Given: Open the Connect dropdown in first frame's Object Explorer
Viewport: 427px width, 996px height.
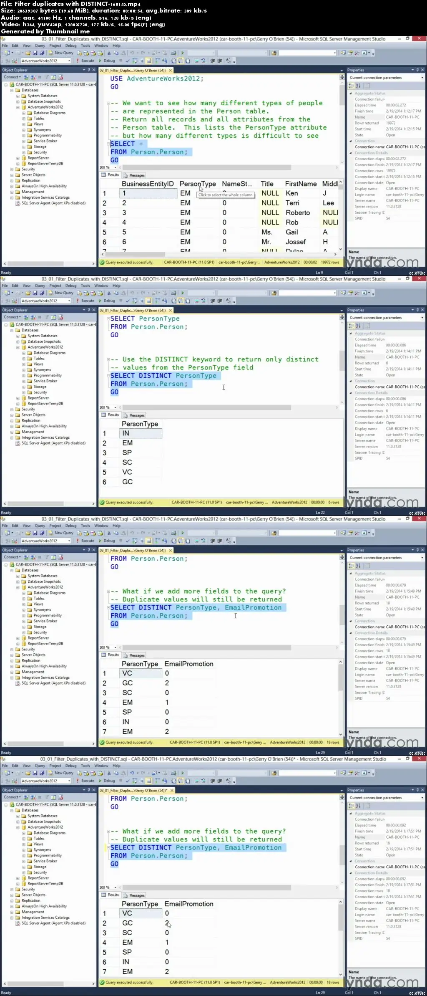Looking at the screenshot, I should click(x=12, y=77).
